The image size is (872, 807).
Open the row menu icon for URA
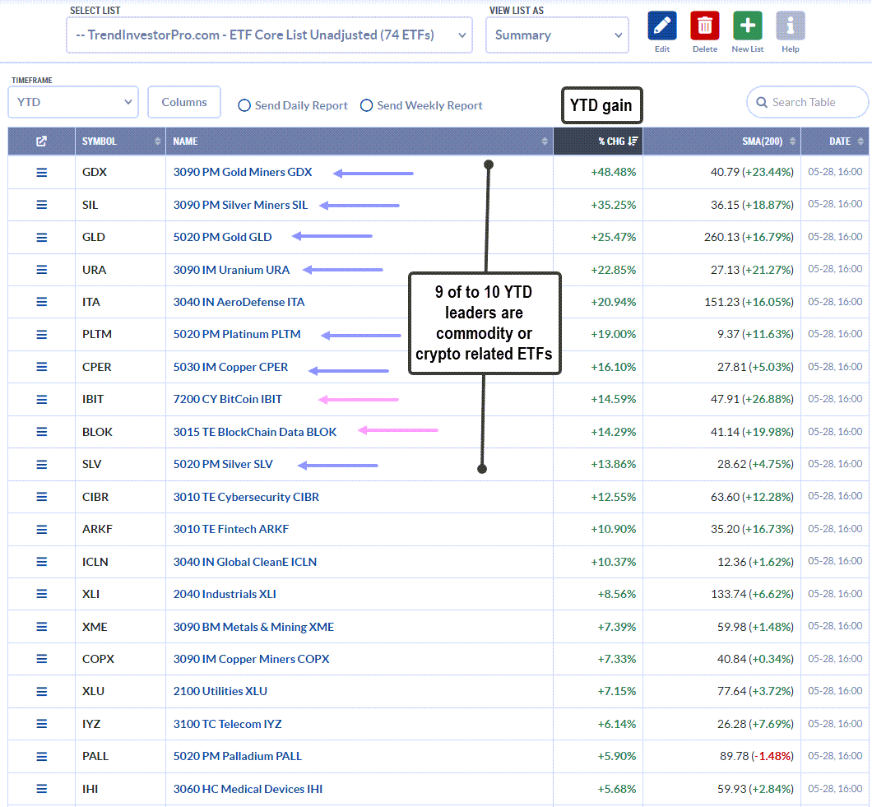(x=42, y=270)
